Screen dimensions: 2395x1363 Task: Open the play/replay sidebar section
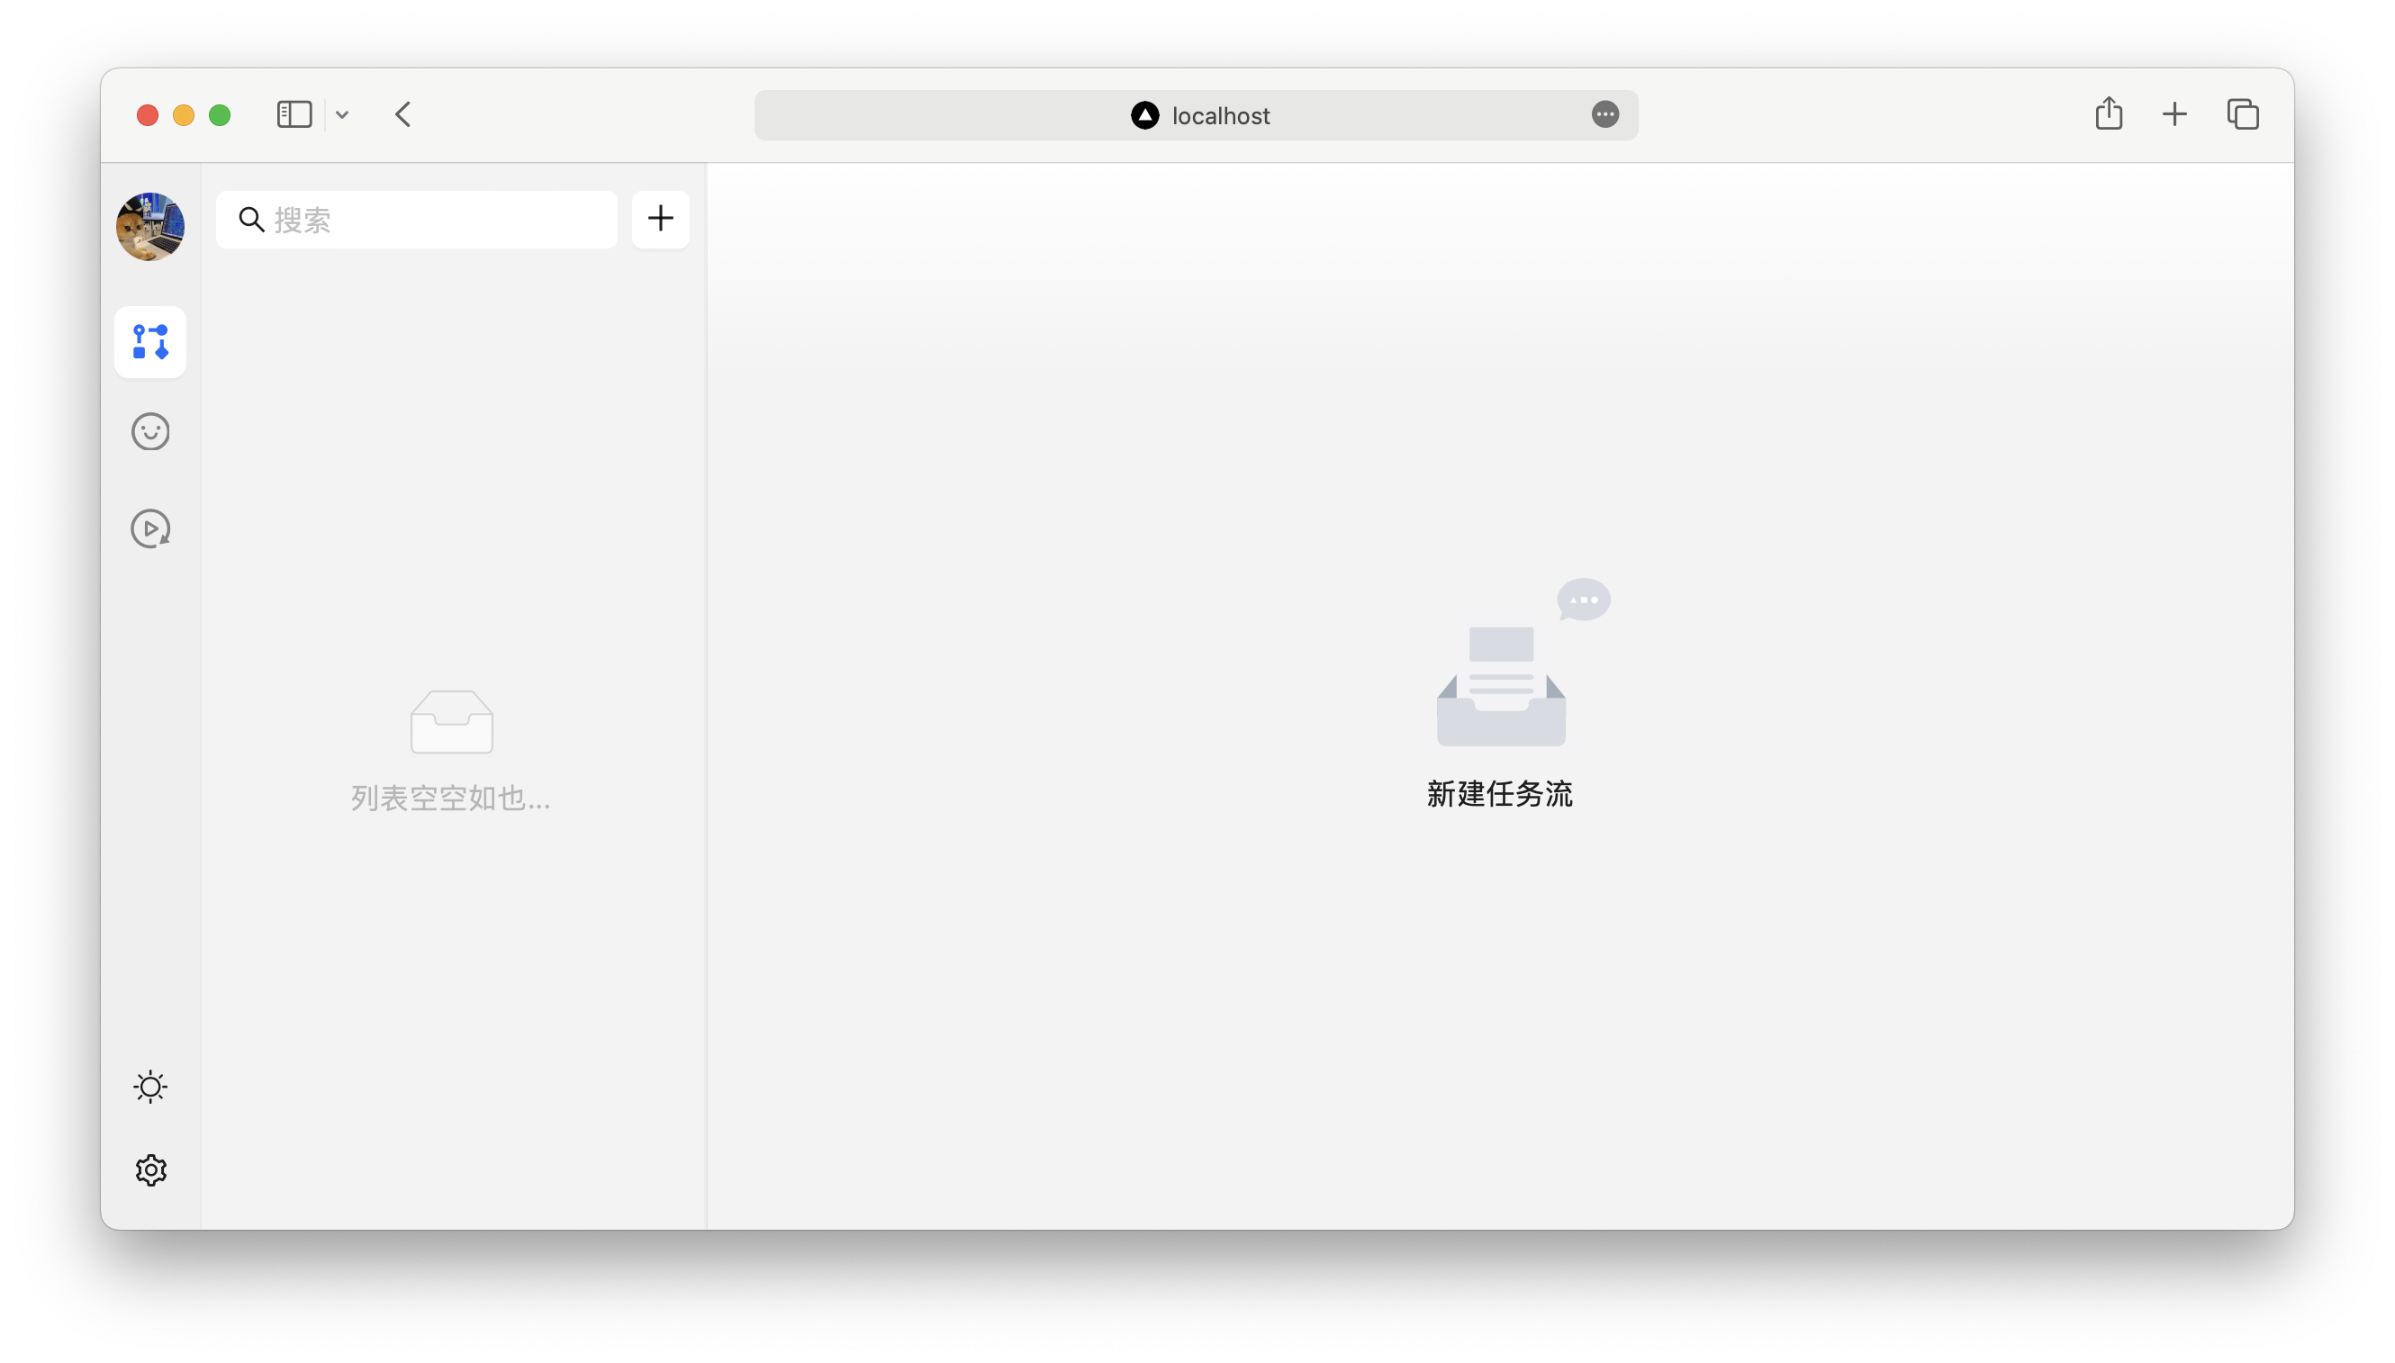(149, 529)
